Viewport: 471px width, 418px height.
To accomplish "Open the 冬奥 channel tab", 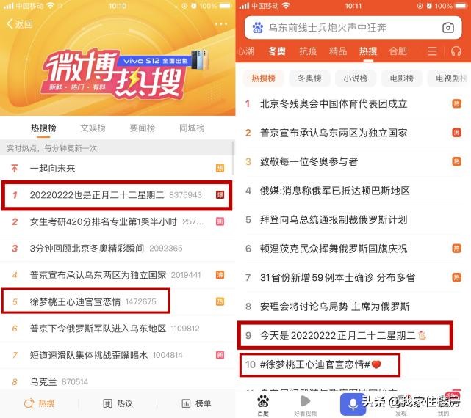I will tap(277, 51).
